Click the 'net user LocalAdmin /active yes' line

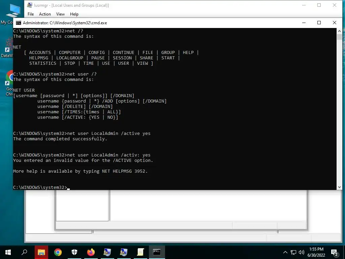(82, 134)
